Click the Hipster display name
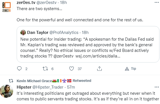This screenshot has height=104, width=160. pos(24,87)
